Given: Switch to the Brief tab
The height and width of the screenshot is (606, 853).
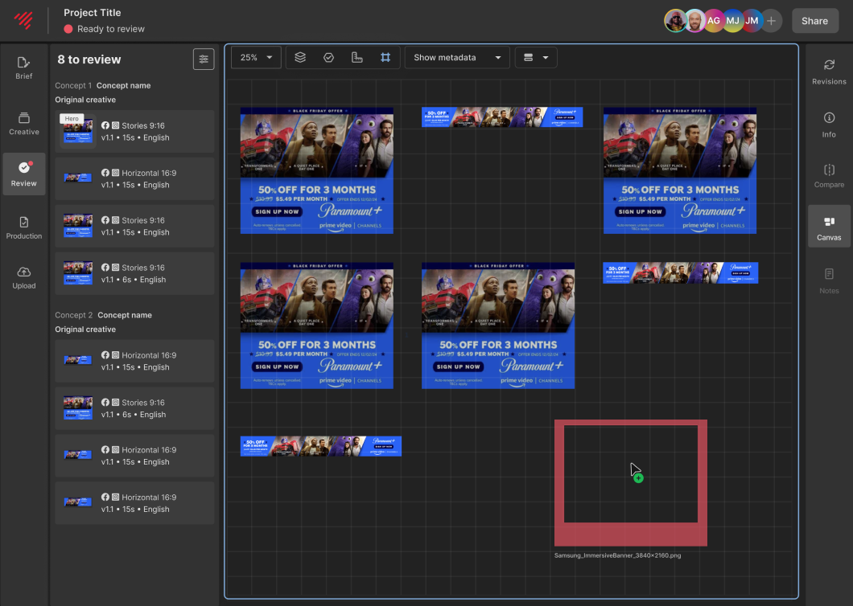Looking at the screenshot, I should pos(24,68).
